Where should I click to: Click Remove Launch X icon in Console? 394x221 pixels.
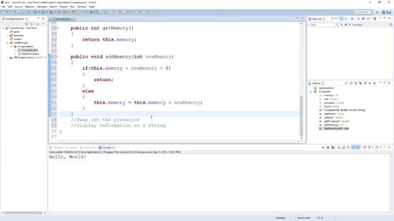click(x=328, y=147)
